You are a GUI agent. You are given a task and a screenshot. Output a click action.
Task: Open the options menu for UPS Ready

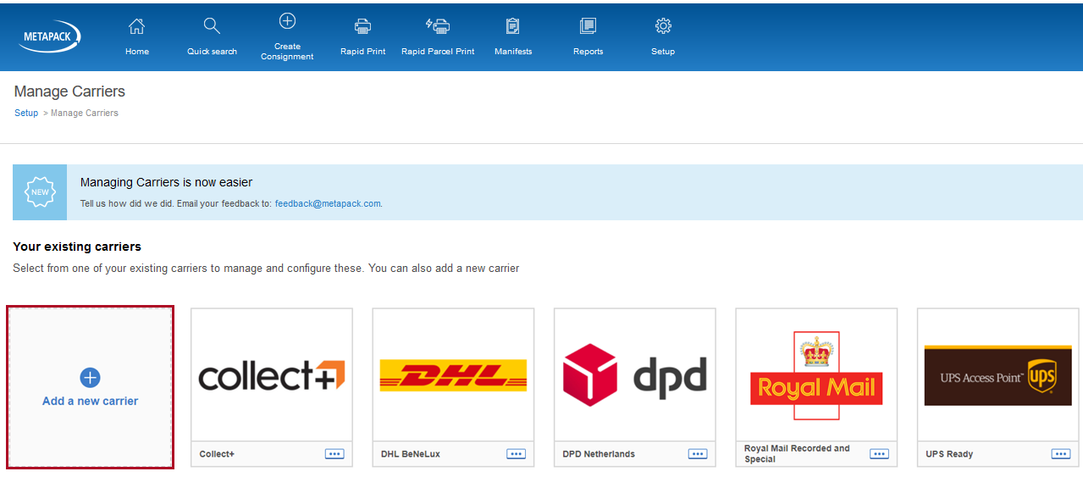coord(1061,454)
